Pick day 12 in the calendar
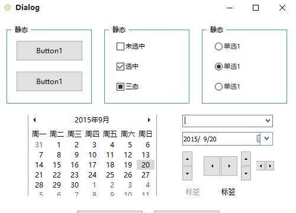The image size is (296, 213). coord(128,155)
